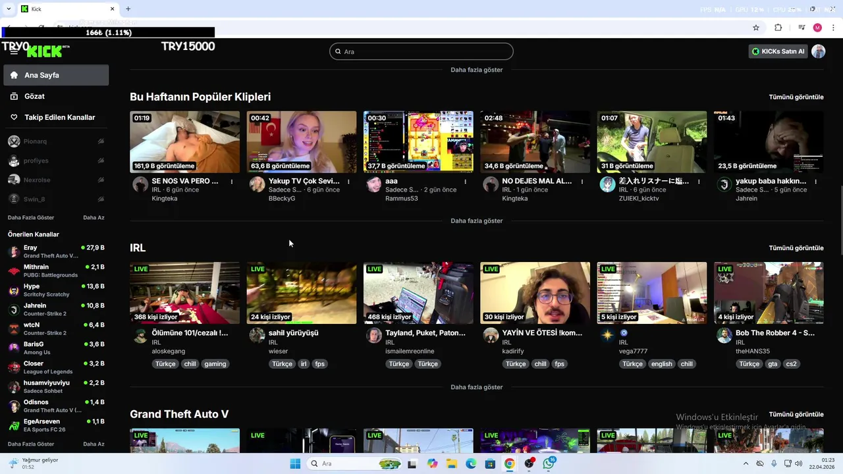Open the followed channel Swin_8

pyautogui.click(x=56, y=199)
